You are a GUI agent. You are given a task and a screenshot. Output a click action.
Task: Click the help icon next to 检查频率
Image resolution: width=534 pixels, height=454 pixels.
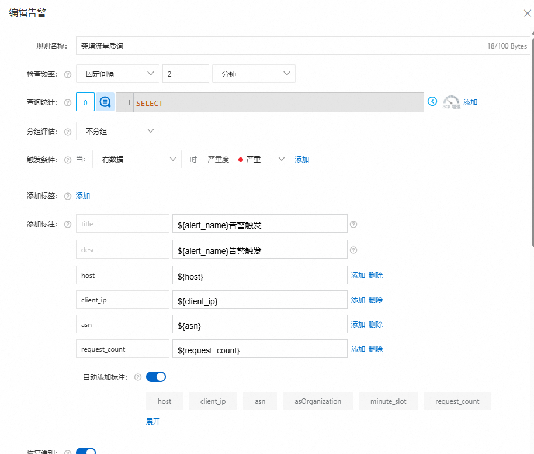point(67,74)
